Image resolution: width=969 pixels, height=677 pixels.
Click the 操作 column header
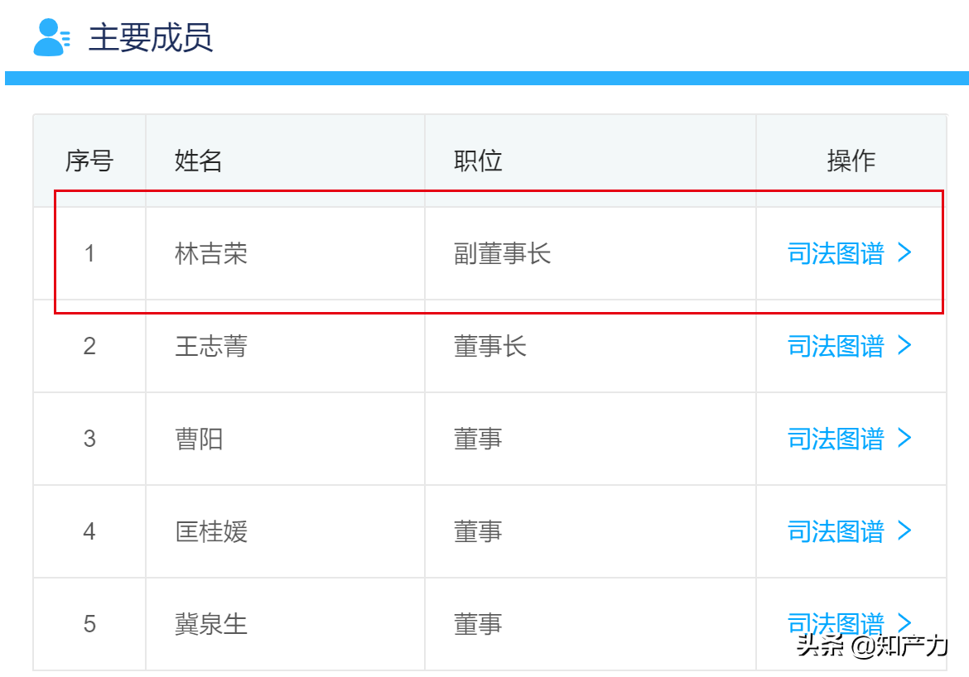[x=851, y=161]
